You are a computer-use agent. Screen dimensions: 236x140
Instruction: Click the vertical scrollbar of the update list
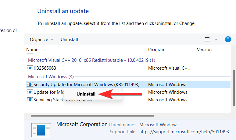(234, 88)
